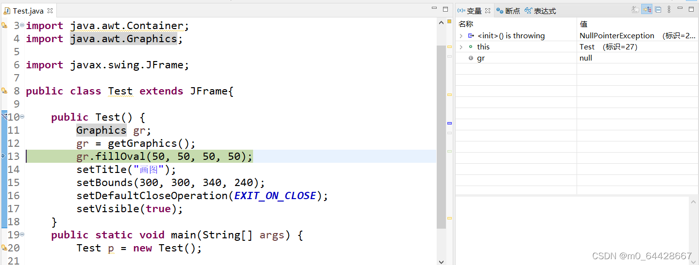This screenshot has height=265, width=699.
Task: Select the Test.java editor tab
Action: tap(28, 11)
